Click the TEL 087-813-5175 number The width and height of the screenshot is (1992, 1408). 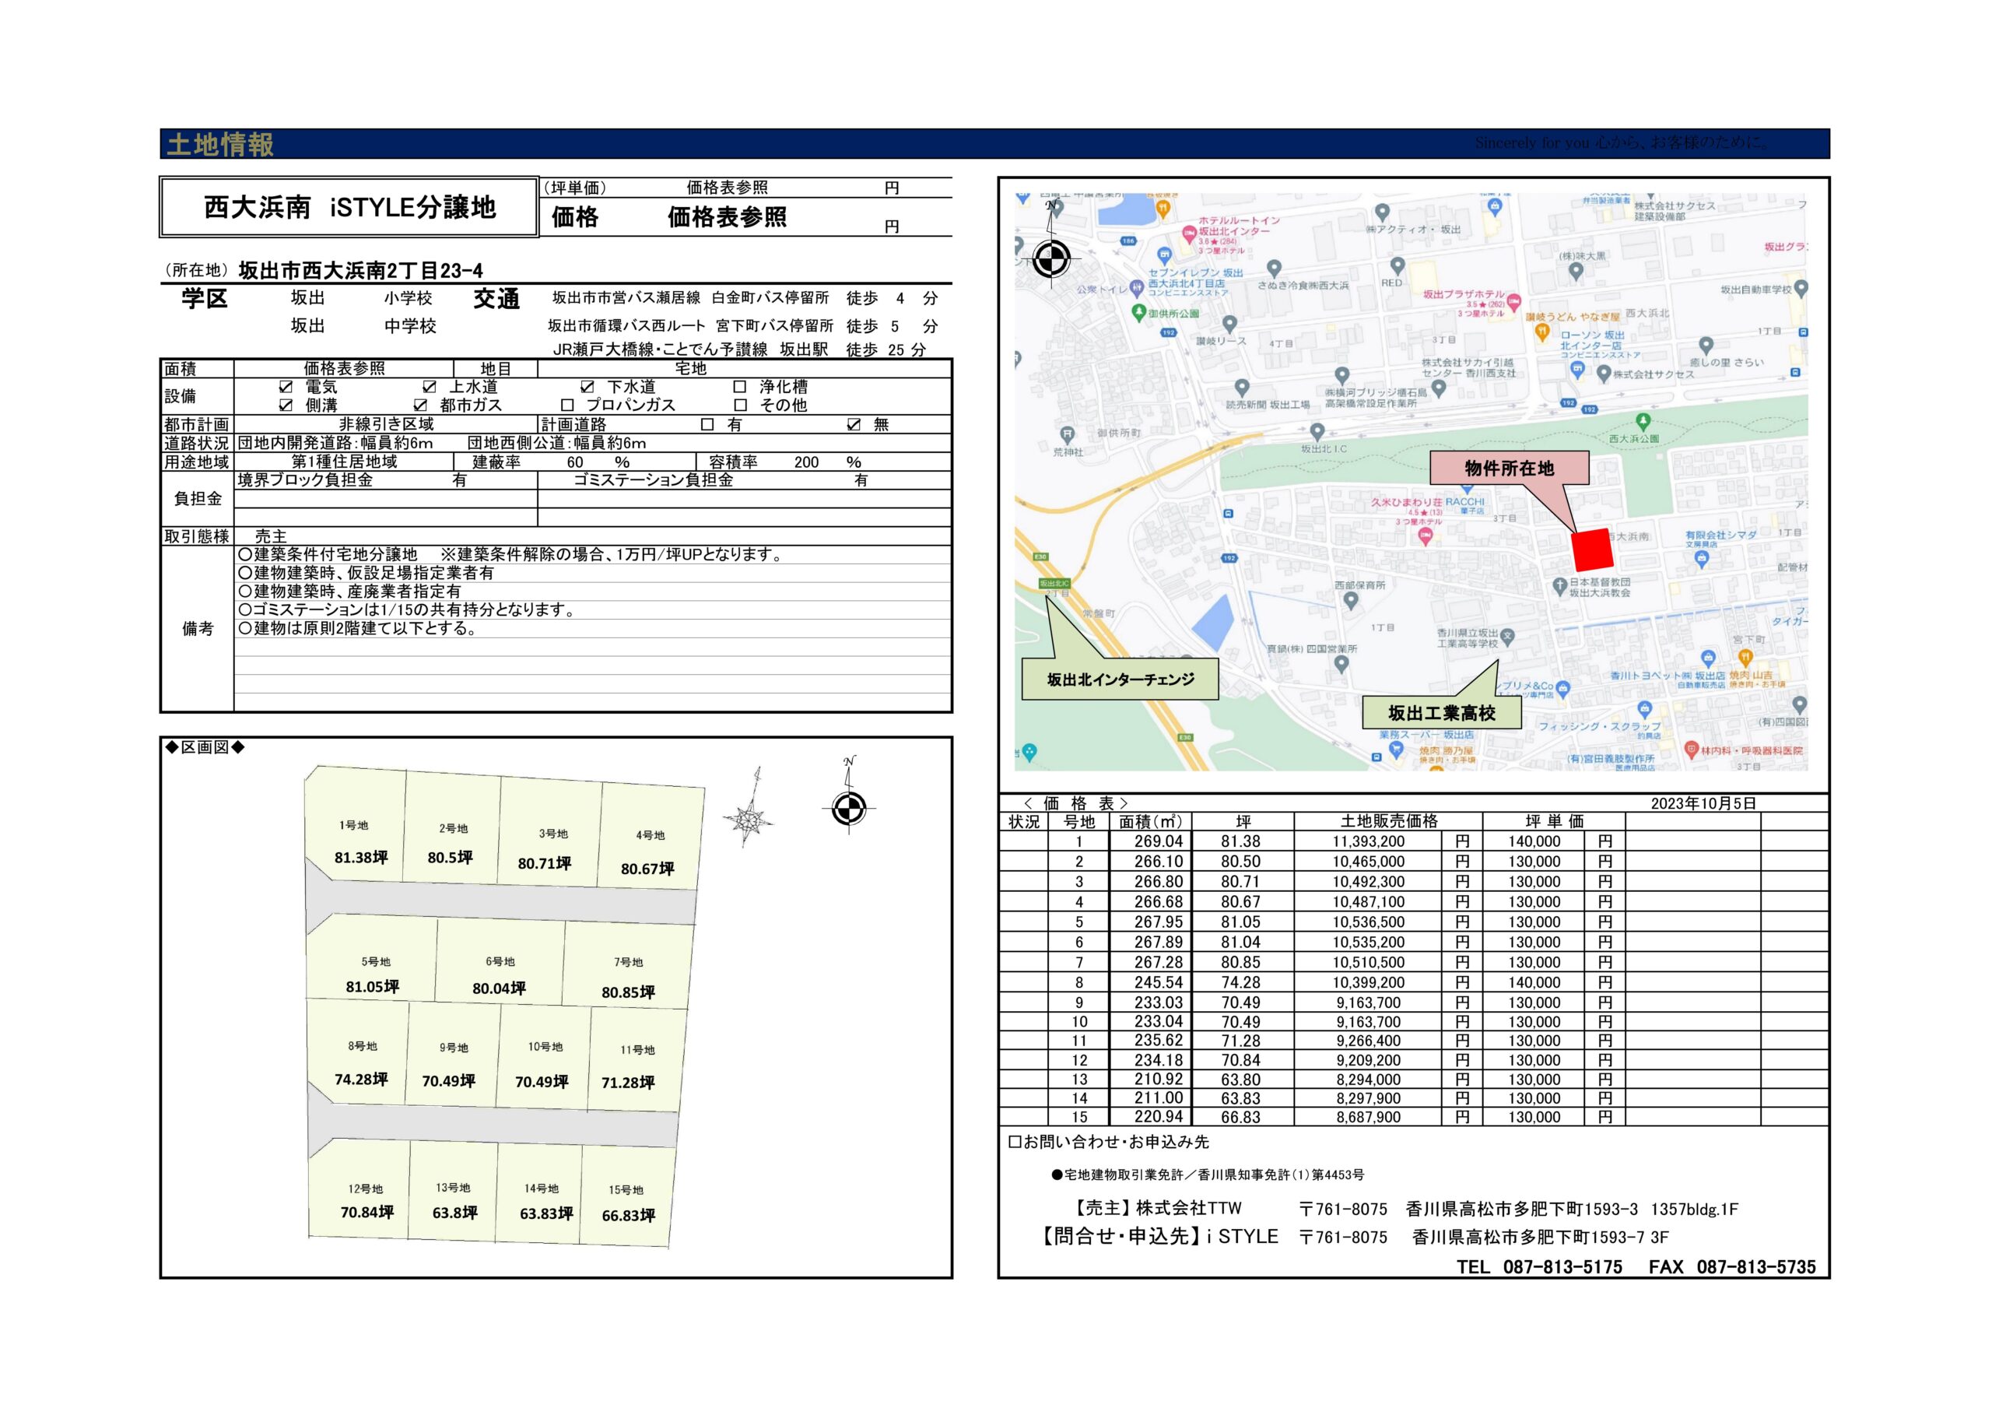point(1539,1266)
